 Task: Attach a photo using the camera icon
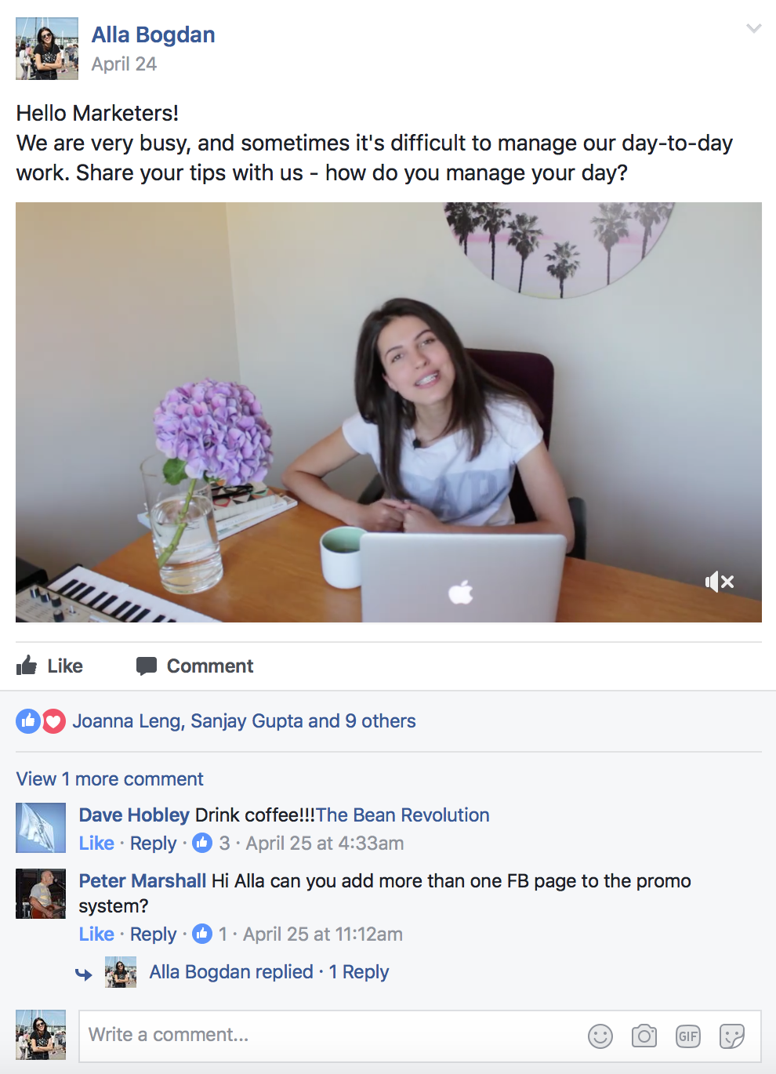click(644, 1036)
